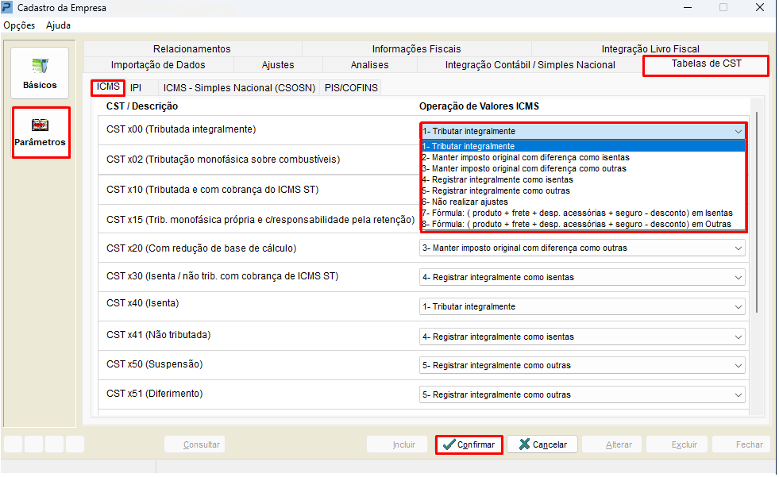Minimize the Cadastro da Empresa window
Image resolution: width=779 pixels, height=477 pixels.
688,7
